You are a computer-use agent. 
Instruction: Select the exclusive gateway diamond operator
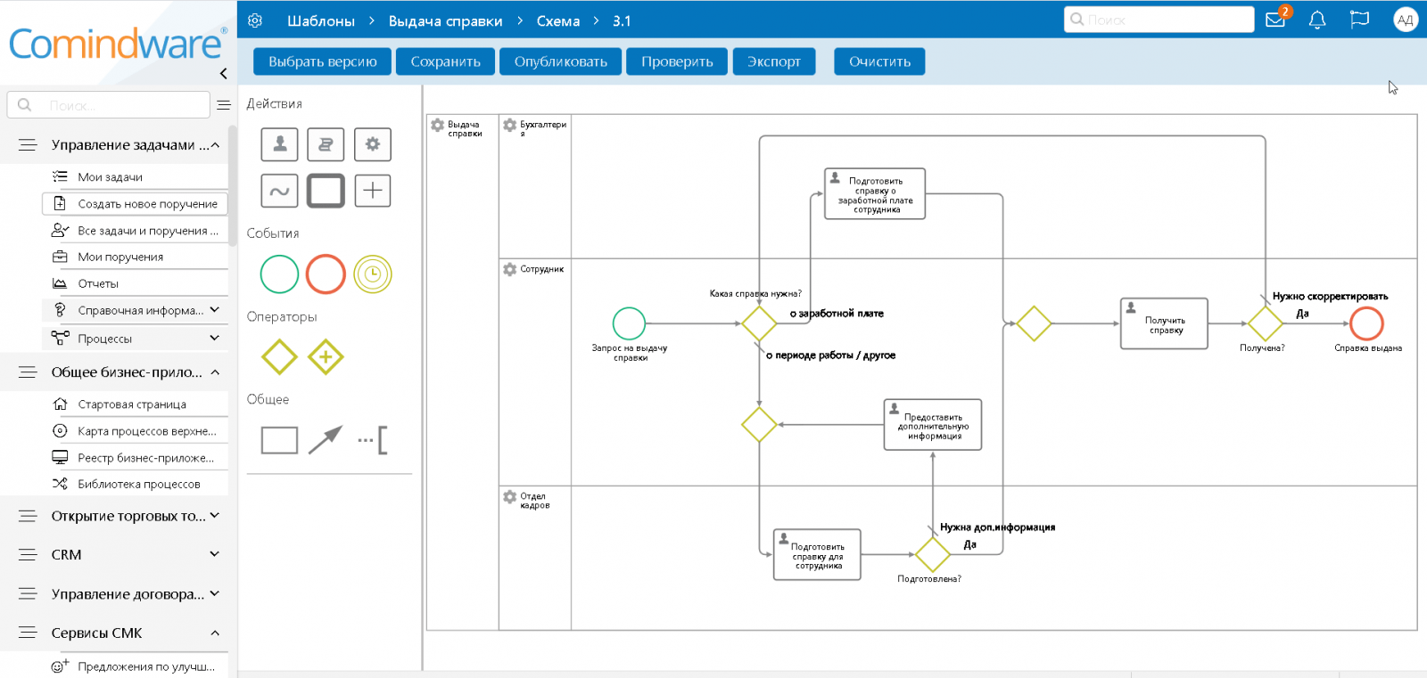click(279, 357)
